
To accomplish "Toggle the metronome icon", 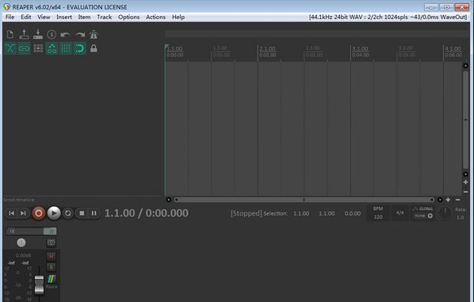I will click(94, 34).
